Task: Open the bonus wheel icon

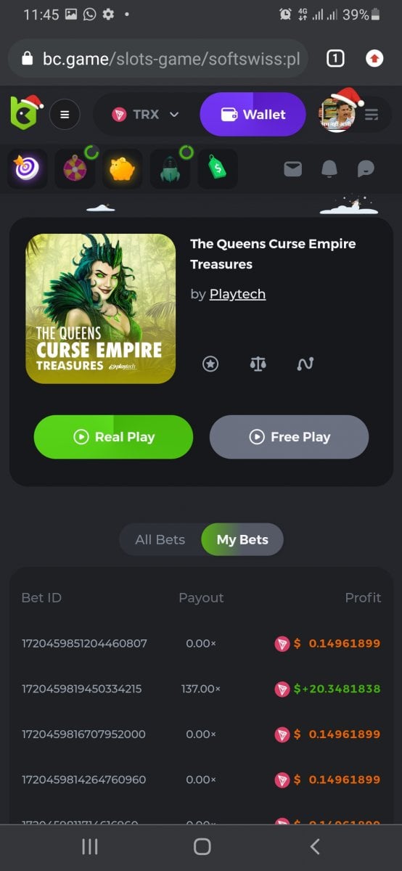Action: (75, 168)
